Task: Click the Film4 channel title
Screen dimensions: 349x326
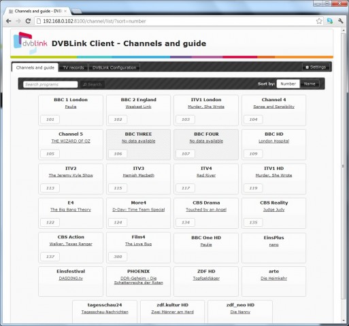Action: tap(138, 237)
